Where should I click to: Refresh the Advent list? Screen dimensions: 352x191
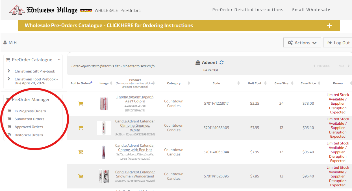[221, 63]
